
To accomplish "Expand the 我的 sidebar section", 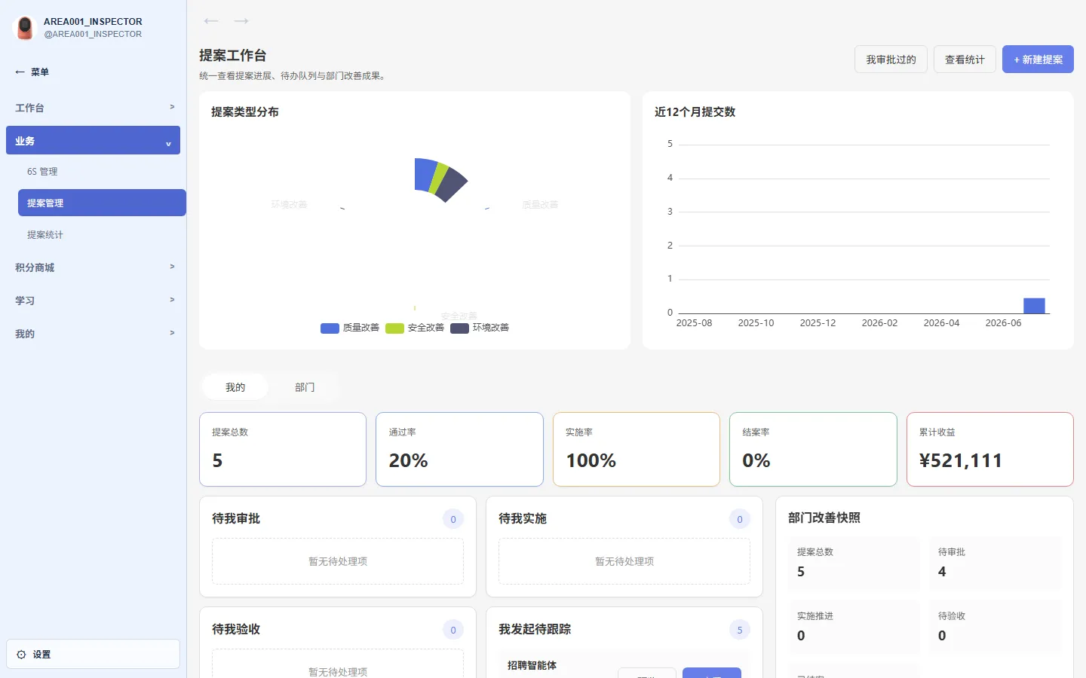I will click(93, 334).
